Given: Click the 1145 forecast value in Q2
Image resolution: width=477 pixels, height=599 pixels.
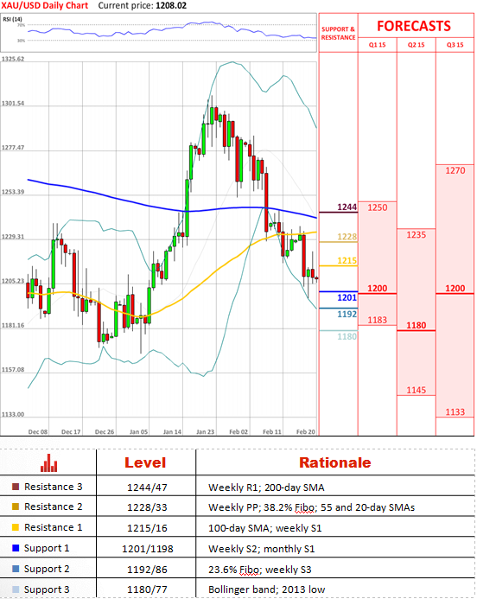Looking at the screenshot, I should pyautogui.click(x=417, y=390).
